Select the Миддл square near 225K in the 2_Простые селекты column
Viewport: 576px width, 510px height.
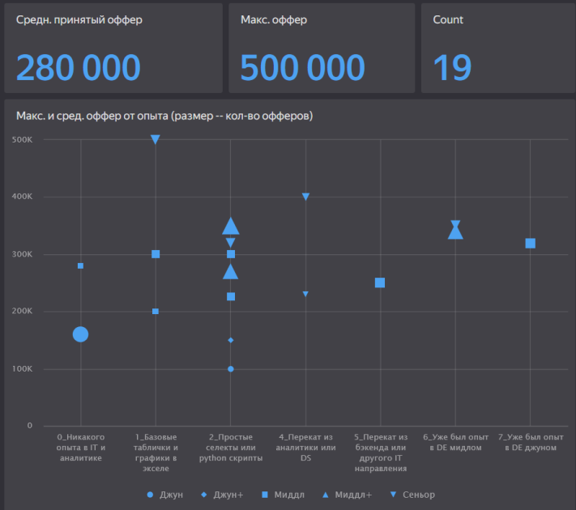pos(231,296)
